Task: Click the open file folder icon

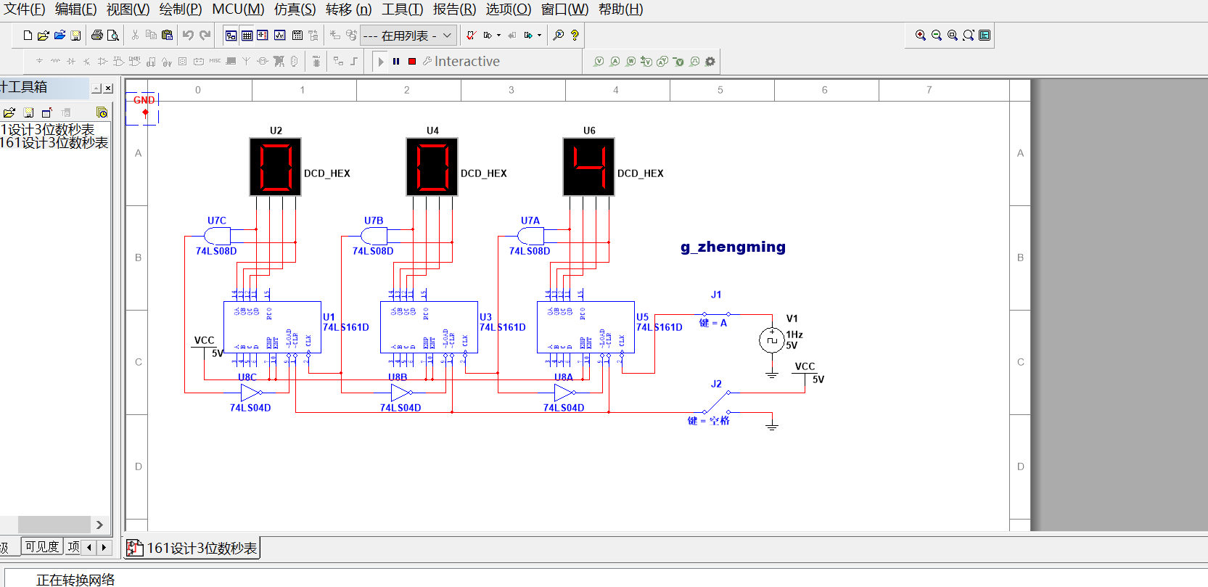Action: 43,35
